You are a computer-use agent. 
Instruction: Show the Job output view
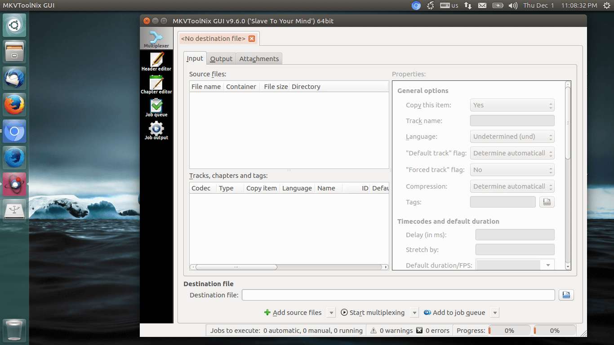pos(156,131)
